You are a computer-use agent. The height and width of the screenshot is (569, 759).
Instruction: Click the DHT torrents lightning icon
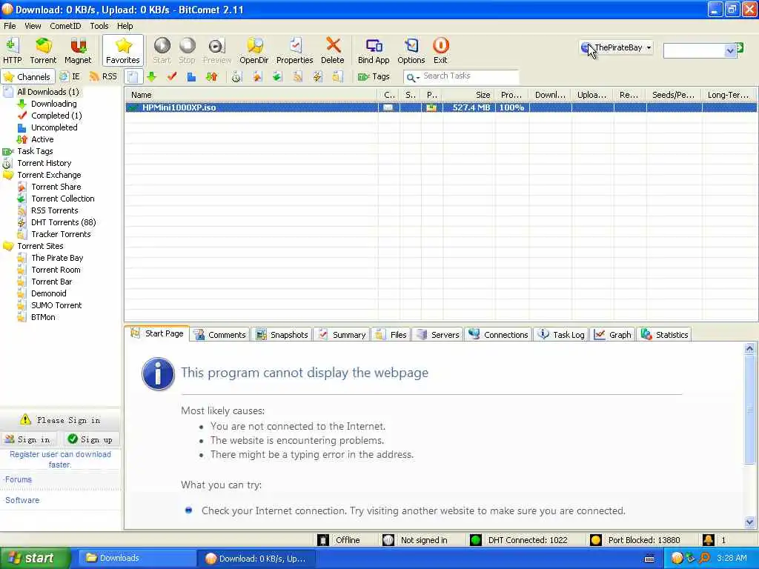coord(317,76)
